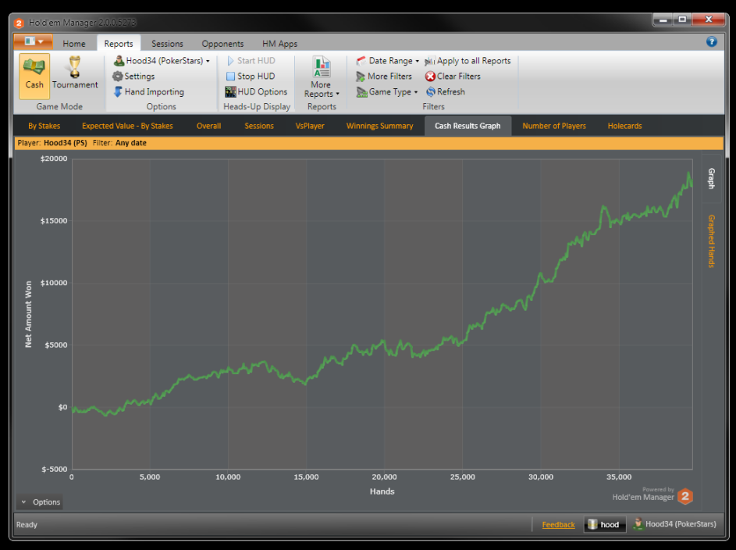
Task: Switch to HM Apps ribbon tab
Action: (279, 44)
